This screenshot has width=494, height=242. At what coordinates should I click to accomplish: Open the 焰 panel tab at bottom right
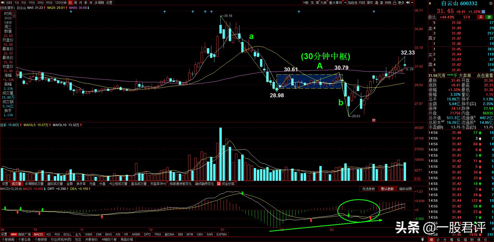coord(459,239)
